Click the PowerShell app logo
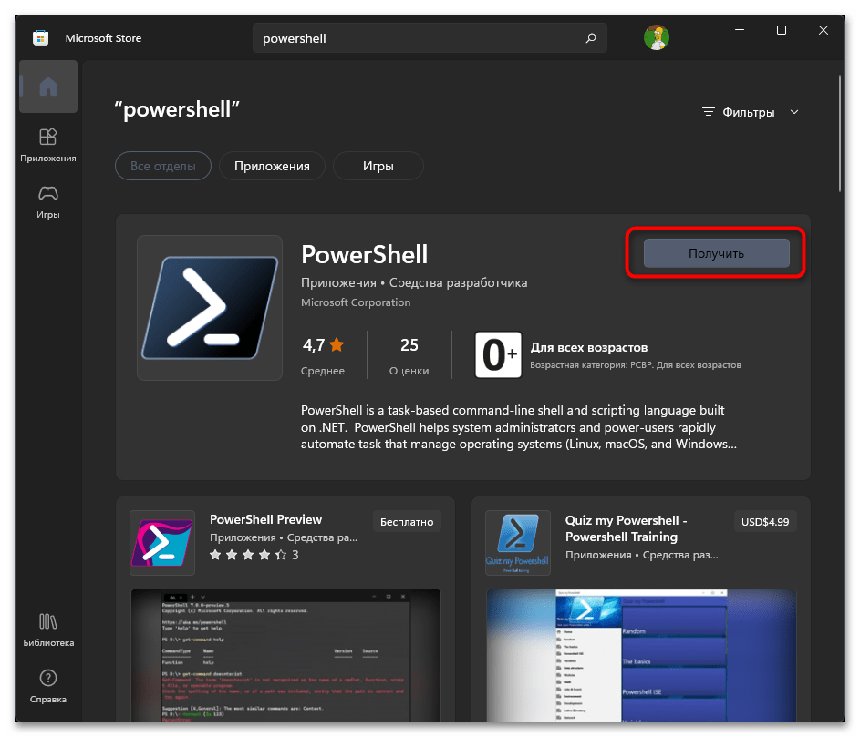Image resolution: width=860 pixels, height=737 pixels. [x=209, y=307]
